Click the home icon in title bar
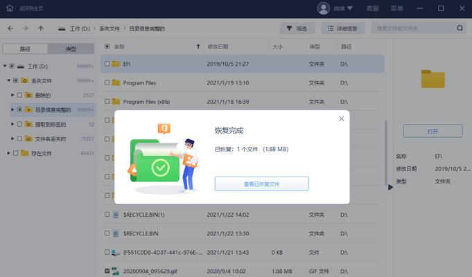The width and height of the screenshot is (472, 277). [x=10, y=8]
